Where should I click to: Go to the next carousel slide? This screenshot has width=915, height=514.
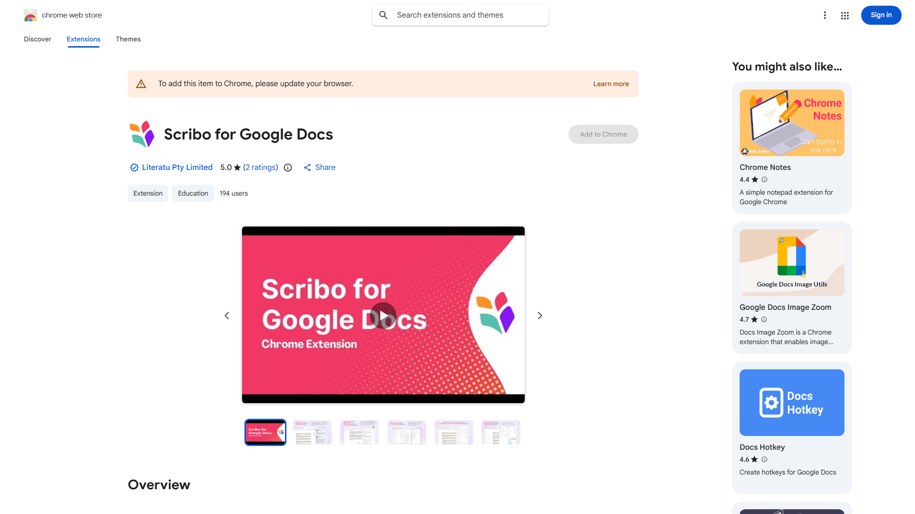click(540, 316)
